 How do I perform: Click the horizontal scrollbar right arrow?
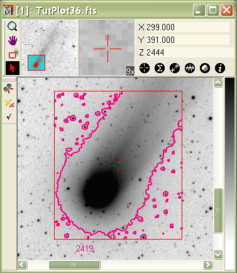[208, 265]
